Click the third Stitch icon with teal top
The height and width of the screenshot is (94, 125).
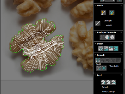[111, 49]
